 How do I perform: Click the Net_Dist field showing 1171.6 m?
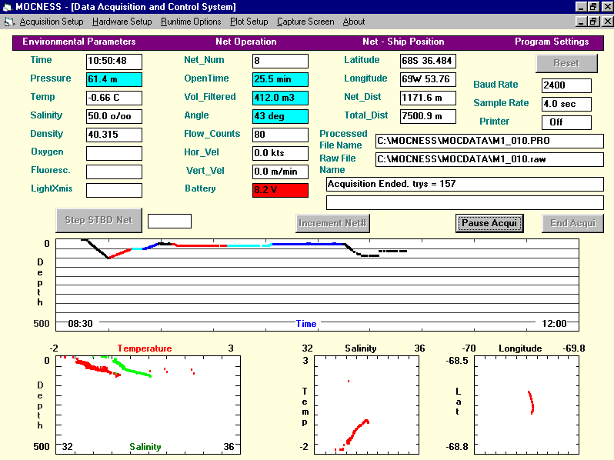(x=428, y=98)
